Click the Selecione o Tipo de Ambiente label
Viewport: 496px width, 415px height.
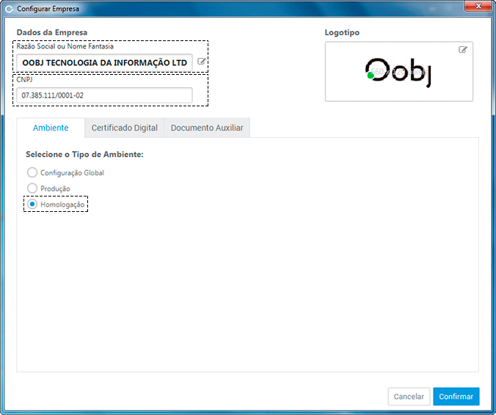(84, 154)
